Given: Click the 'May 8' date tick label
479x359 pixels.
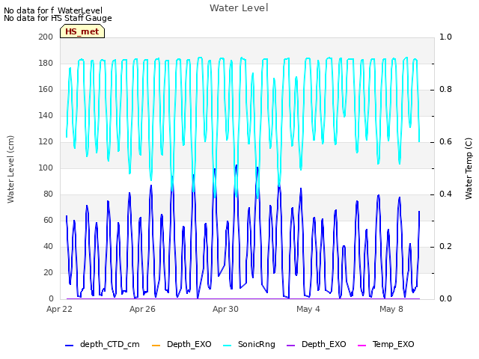Looking at the screenshot, I should (x=391, y=309).
